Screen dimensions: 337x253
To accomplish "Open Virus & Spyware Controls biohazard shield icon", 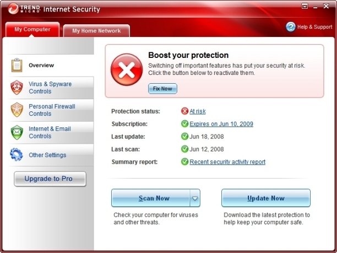I will tap(17, 88).
